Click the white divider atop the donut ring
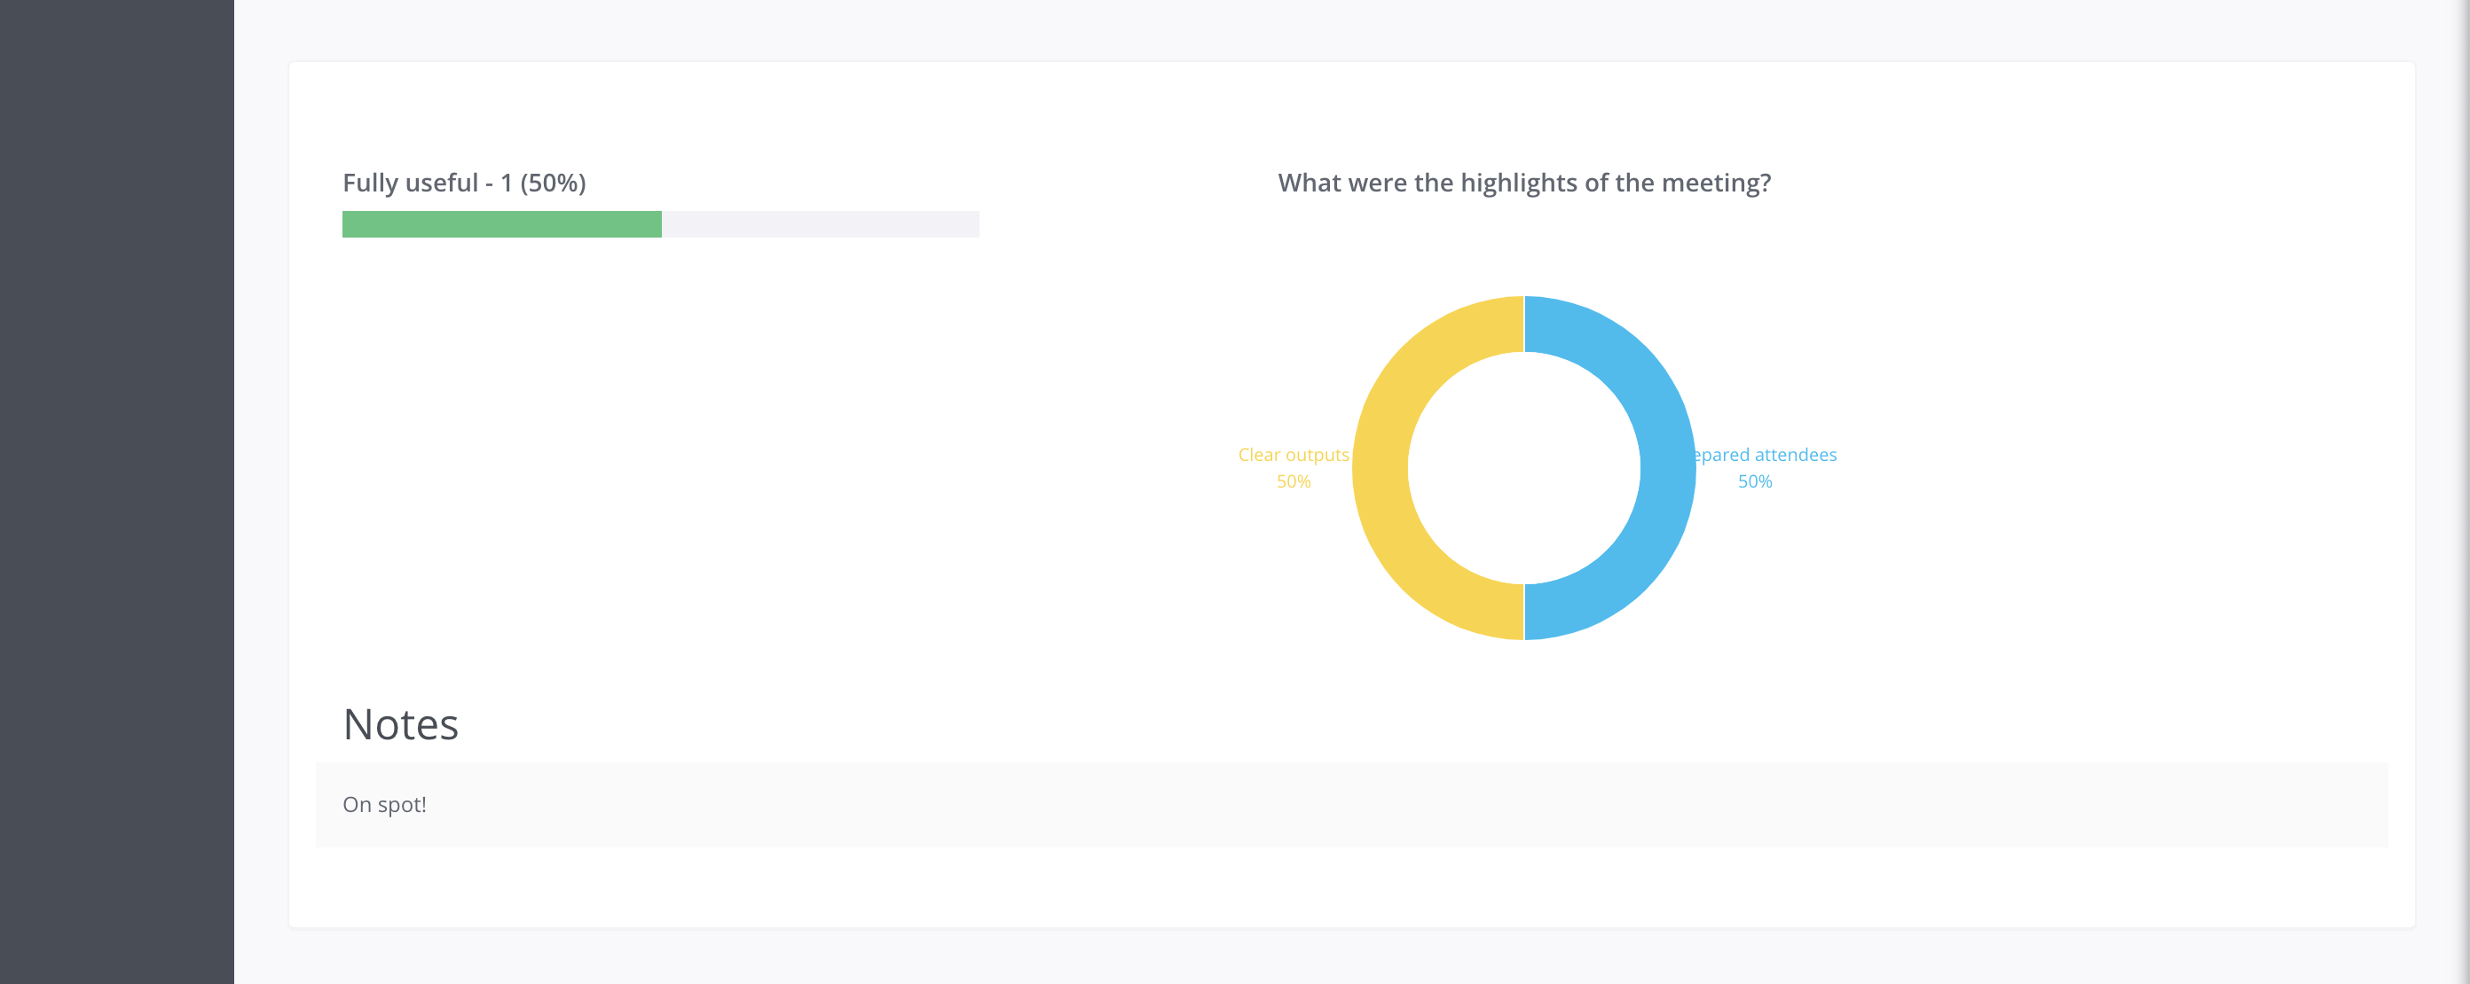Screen dimensions: 2470x984 (x=1523, y=324)
